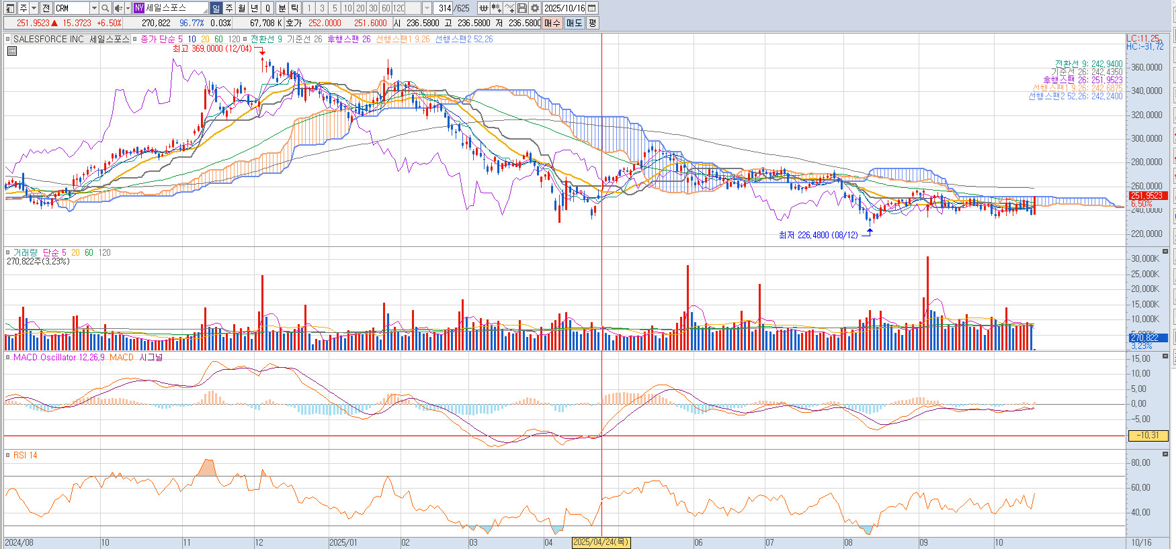Switch chart to minute (분) period
The width and height of the screenshot is (1176, 549).
(x=282, y=8)
